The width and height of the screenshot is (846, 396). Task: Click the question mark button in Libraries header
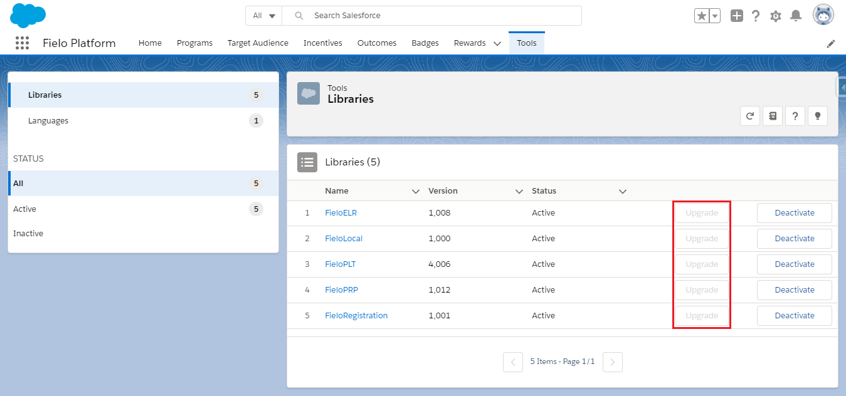[x=795, y=116]
